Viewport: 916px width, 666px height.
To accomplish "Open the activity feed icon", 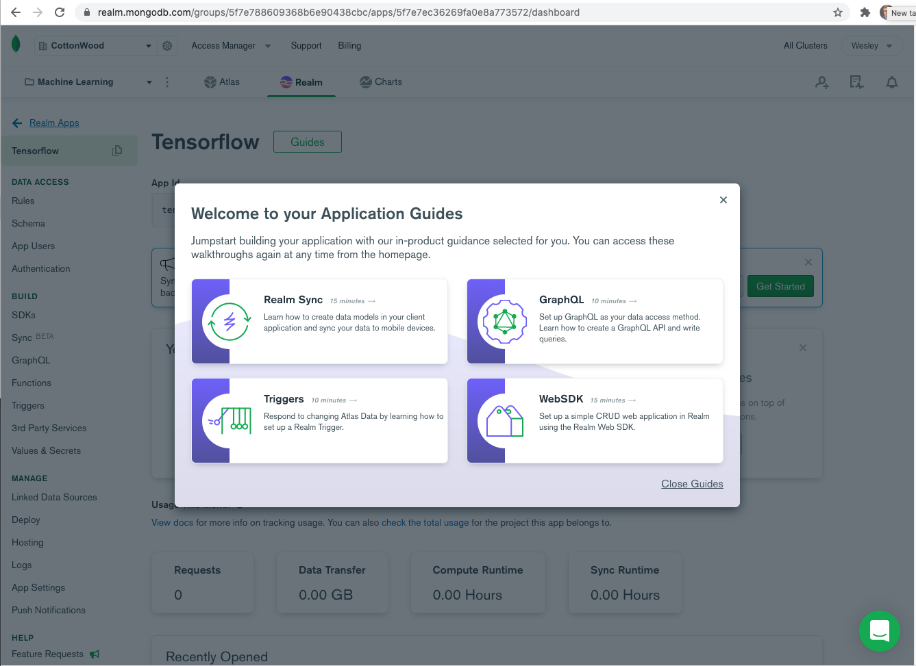I will pyautogui.click(x=856, y=82).
